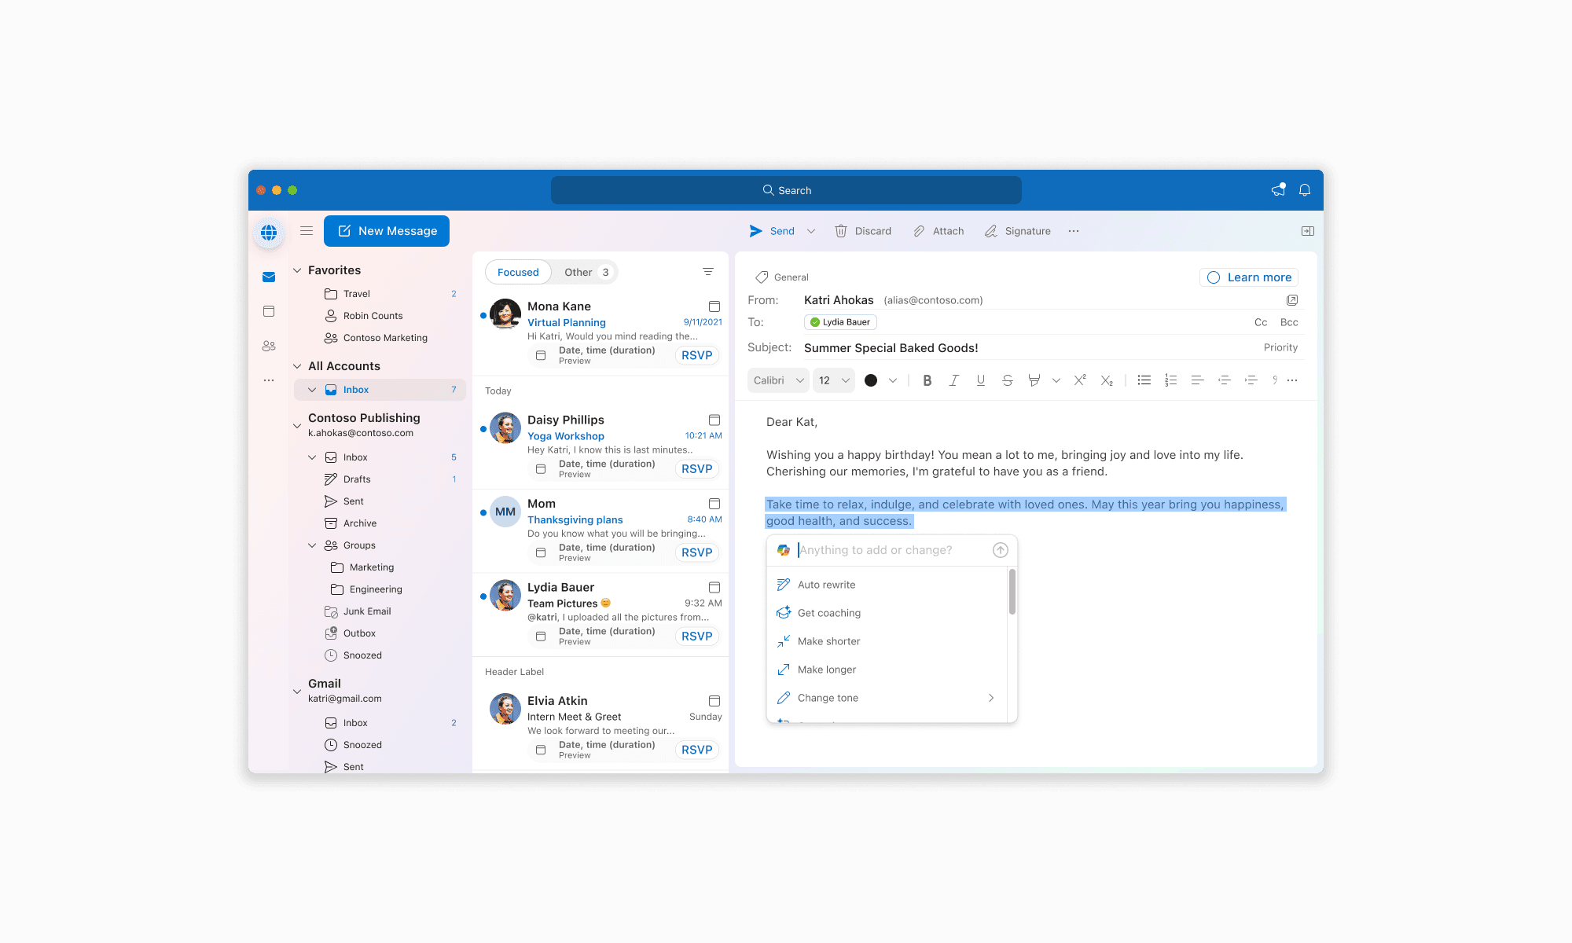
Task: Choose Make shorter from Copilot menu
Action: pyautogui.click(x=828, y=641)
